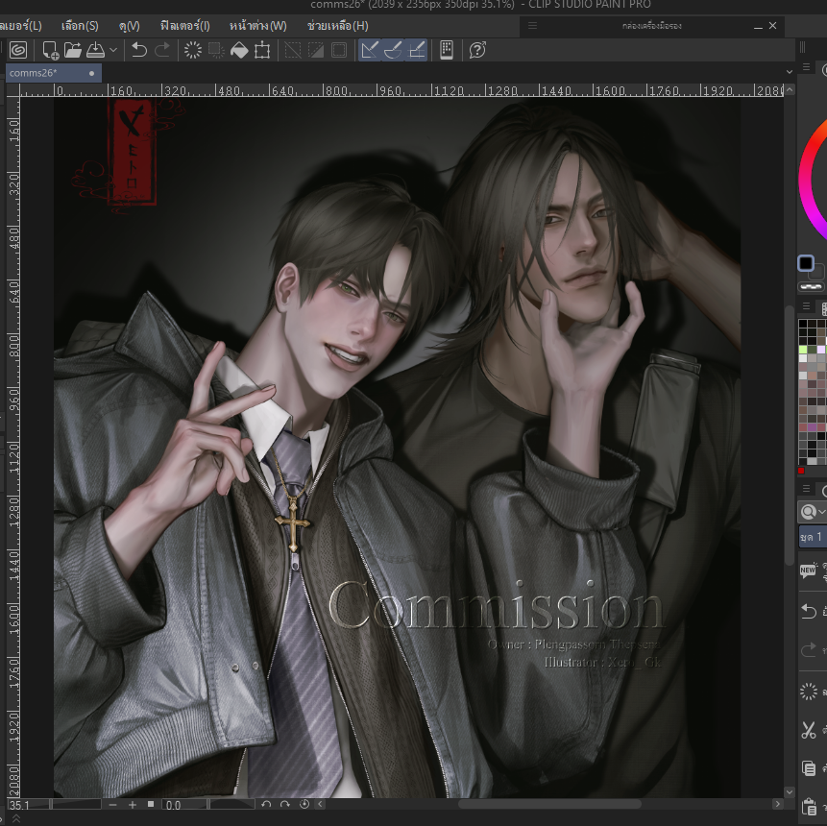
Task: Create a new canvas document icon
Action: coord(51,50)
